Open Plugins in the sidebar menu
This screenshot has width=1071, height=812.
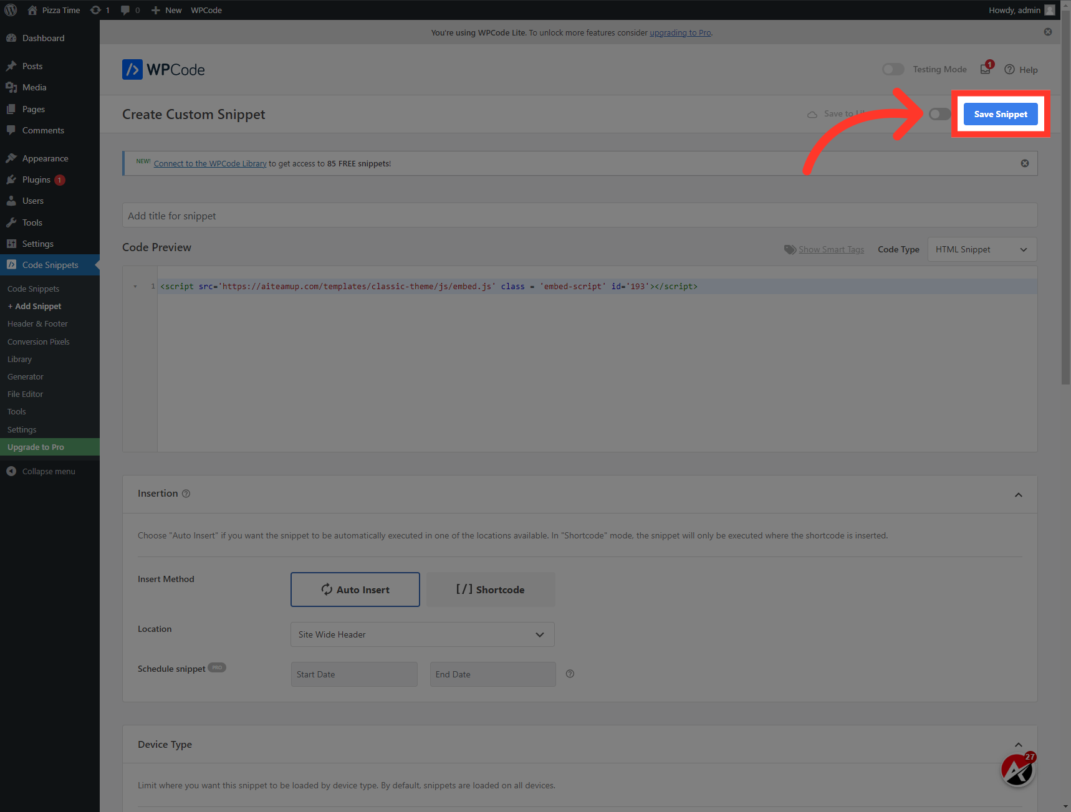[x=36, y=179]
